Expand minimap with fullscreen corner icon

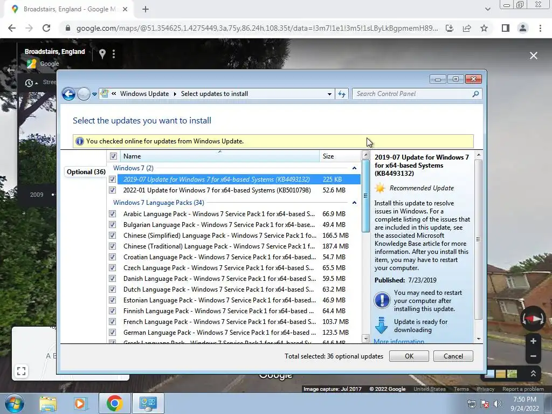tap(22, 371)
